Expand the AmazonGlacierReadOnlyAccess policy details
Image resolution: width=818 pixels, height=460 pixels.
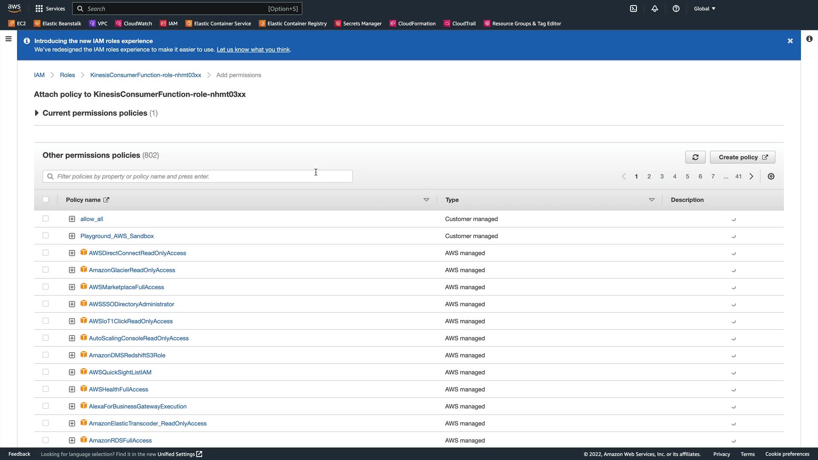pos(72,270)
